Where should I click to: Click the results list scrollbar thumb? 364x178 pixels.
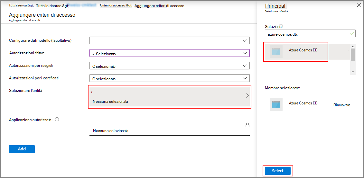tap(353, 55)
